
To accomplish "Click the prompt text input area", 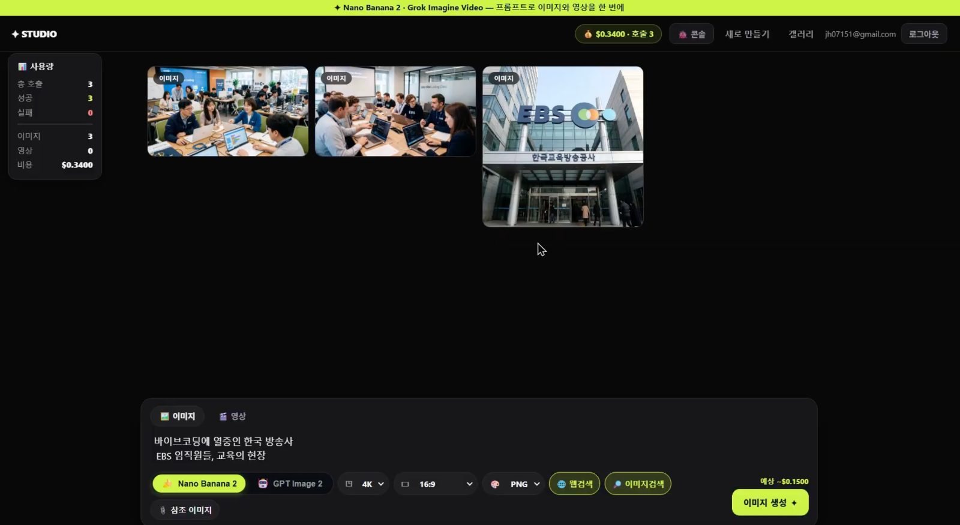I will [480, 448].
